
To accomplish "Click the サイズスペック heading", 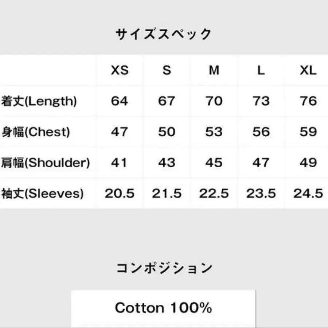I will 163,34.
